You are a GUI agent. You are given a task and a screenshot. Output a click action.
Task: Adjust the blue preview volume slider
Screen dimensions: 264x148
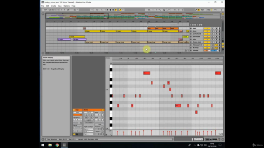pyautogui.click(x=215, y=51)
